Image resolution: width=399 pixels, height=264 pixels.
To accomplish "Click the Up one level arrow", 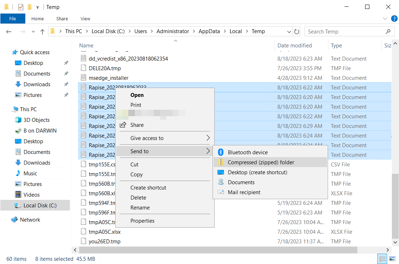I will 42,32.
